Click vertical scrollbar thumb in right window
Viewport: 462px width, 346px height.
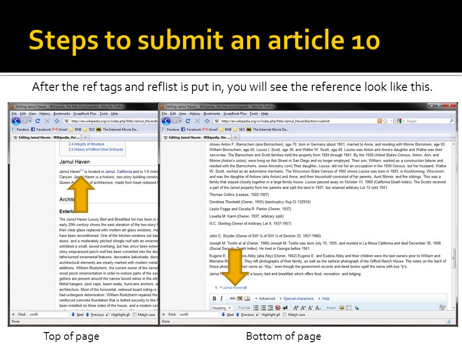point(453,258)
